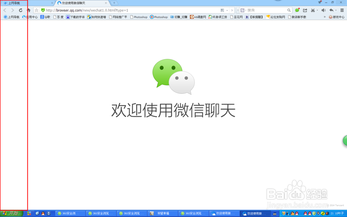
Task: Bookmark this page with the star icon
Action: tap(36, 10)
